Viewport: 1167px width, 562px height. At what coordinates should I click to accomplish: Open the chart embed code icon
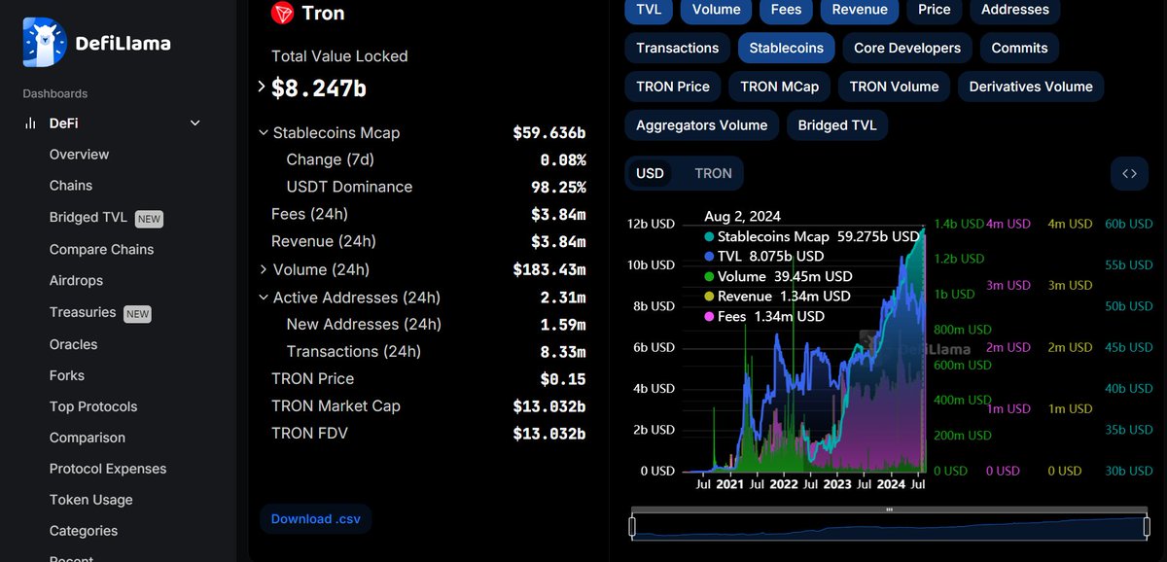(1129, 173)
